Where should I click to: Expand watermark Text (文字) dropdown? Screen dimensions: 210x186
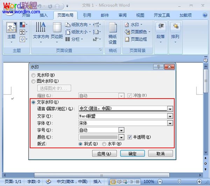170,116
